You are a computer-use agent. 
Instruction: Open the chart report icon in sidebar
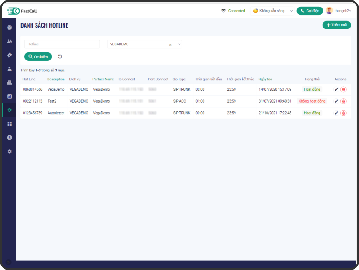9,96
